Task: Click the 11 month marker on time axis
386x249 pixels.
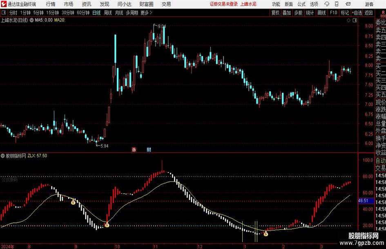Action: point(156,246)
